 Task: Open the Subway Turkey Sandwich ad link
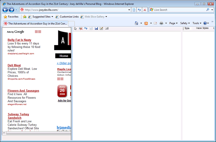tap(18, 116)
